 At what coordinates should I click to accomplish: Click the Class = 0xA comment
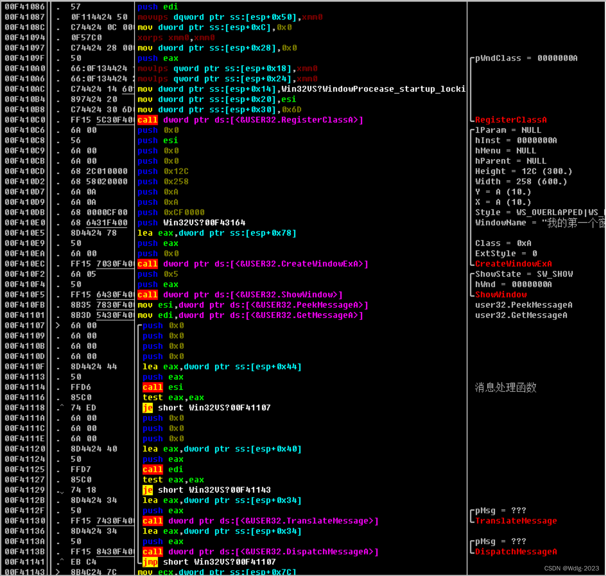point(503,243)
